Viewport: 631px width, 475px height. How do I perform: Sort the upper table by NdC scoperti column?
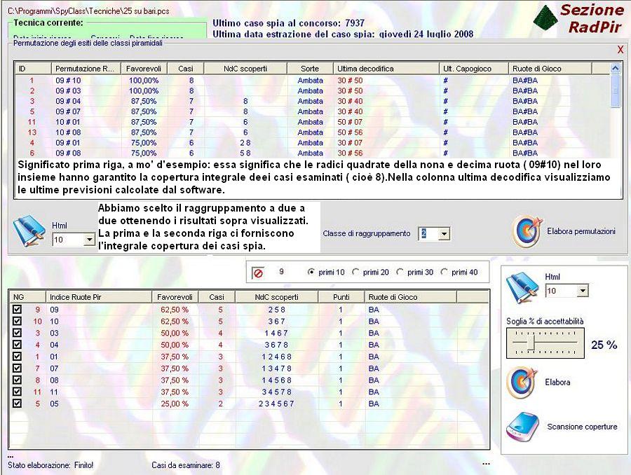tap(245, 69)
